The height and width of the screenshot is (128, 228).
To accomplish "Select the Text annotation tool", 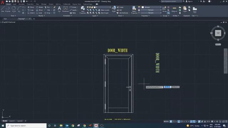I will (x=59, y=9).
